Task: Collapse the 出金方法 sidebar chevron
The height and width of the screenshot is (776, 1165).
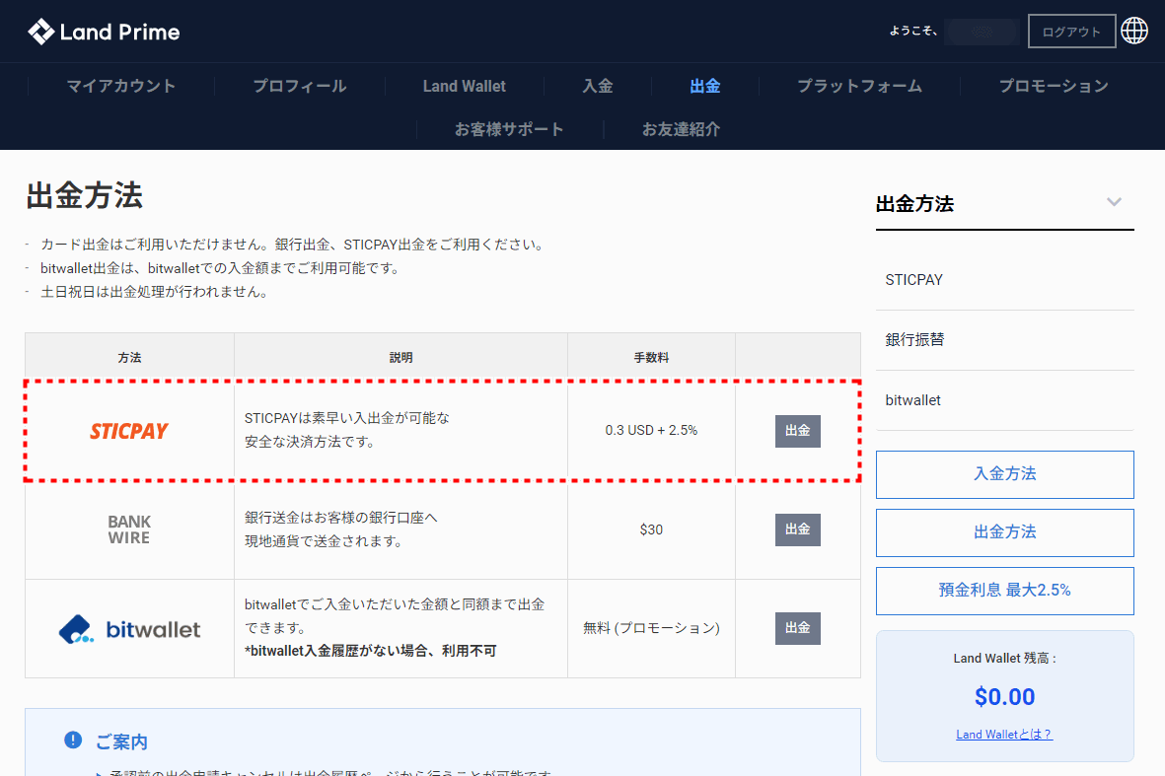Action: click(x=1113, y=202)
